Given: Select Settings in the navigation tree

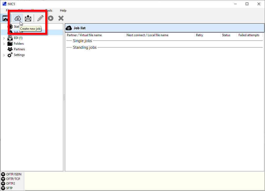Looking at the screenshot, I should [19, 55].
